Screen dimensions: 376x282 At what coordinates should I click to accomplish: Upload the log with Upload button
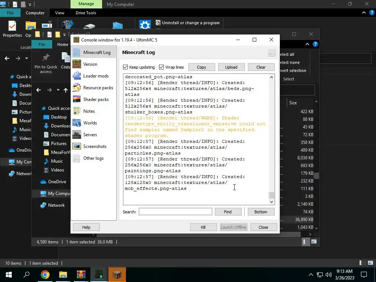[x=231, y=67]
